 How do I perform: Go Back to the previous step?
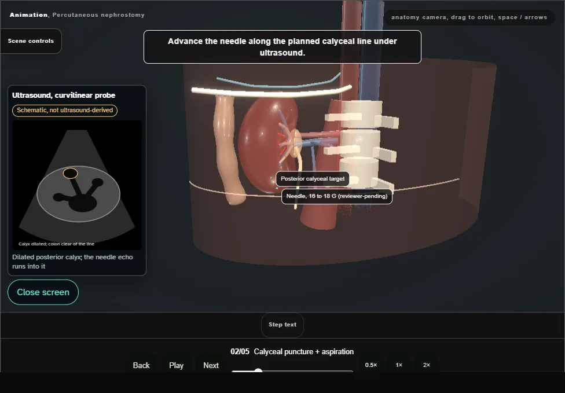click(141, 365)
